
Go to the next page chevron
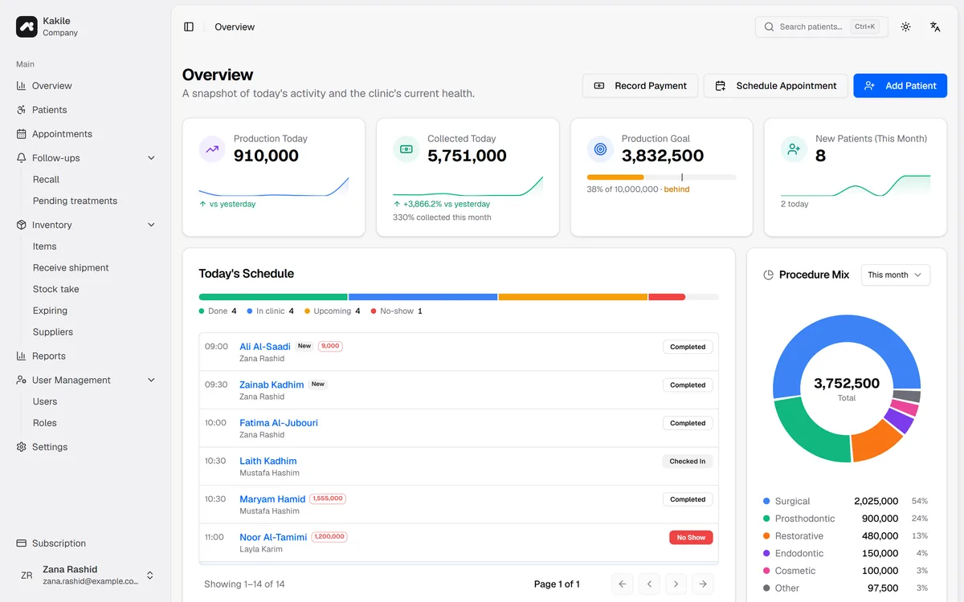point(676,584)
